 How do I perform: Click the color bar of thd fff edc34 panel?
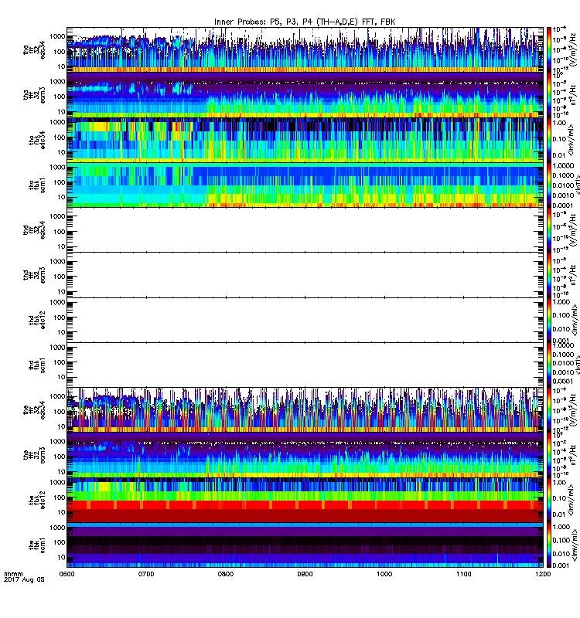549,229
